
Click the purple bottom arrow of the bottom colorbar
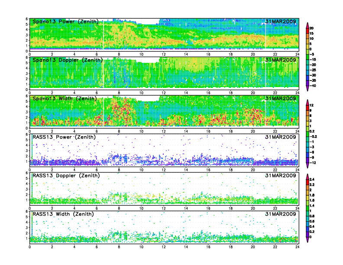307,240
